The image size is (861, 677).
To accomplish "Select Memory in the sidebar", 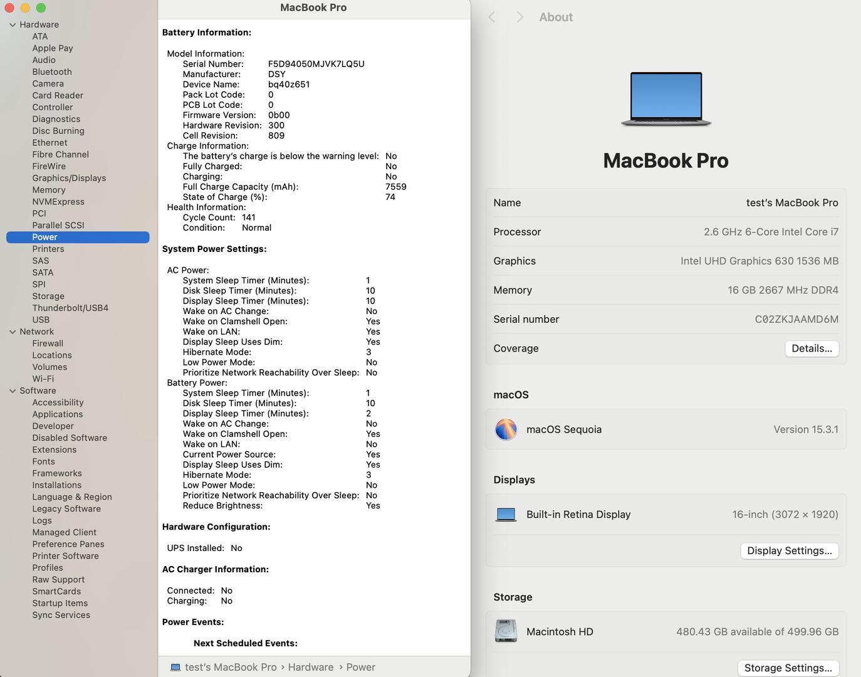I will pos(49,190).
